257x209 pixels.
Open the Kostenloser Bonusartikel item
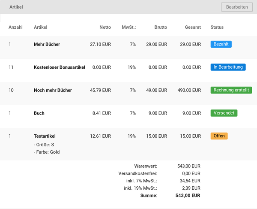[60, 67]
